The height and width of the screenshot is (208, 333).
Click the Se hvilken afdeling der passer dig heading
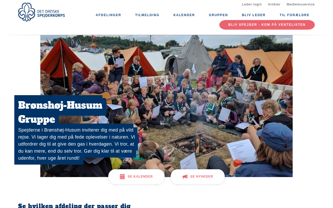(x=74, y=205)
